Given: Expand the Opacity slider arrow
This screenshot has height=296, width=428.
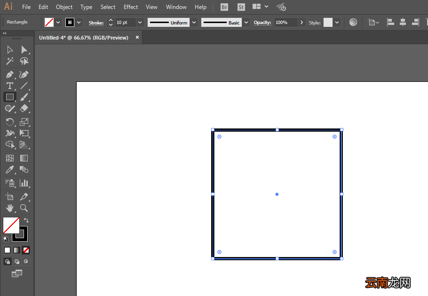Looking at the screenshot, I should tap(301, 23).
